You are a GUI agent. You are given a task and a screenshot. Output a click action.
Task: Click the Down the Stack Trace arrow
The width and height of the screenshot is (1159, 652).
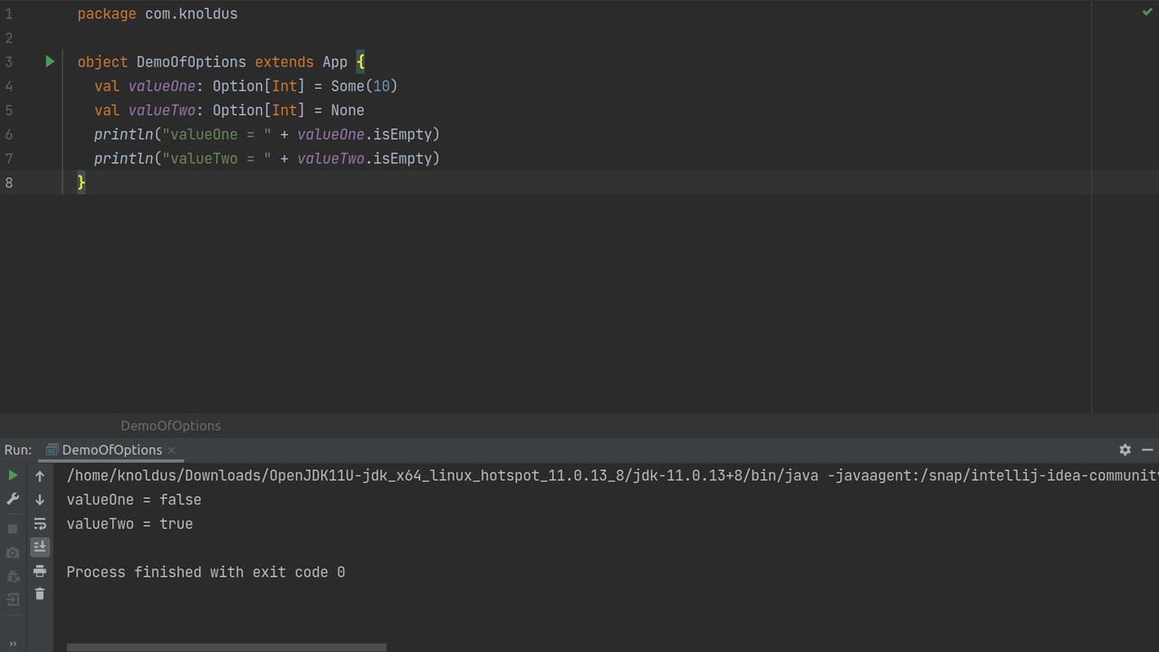39,499
